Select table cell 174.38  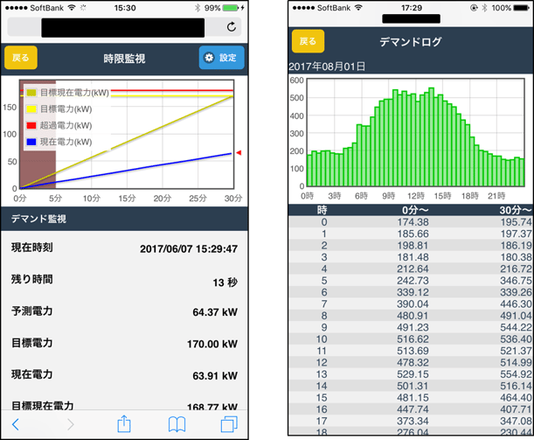coord(413,222)
